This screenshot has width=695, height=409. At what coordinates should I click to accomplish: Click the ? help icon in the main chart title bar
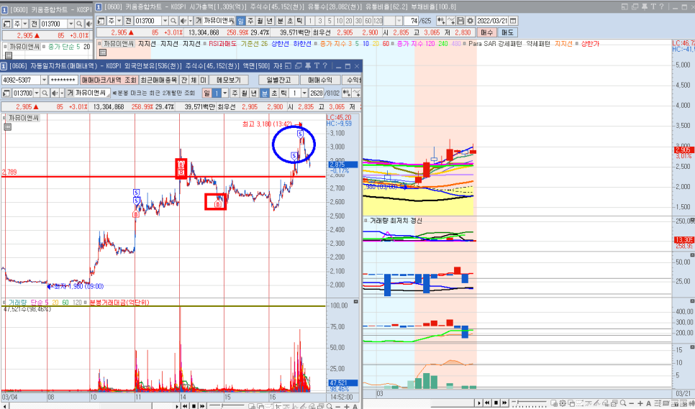pos(662,6)
